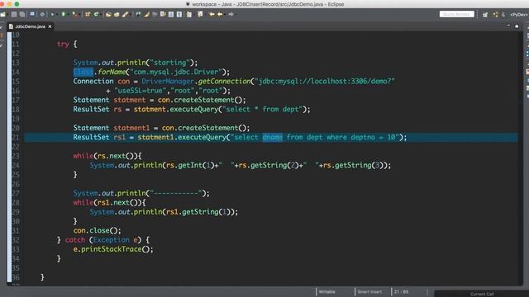Click the greyed Forward navigation arrow
The image size is (529, 297).
[x=231, y=15]
